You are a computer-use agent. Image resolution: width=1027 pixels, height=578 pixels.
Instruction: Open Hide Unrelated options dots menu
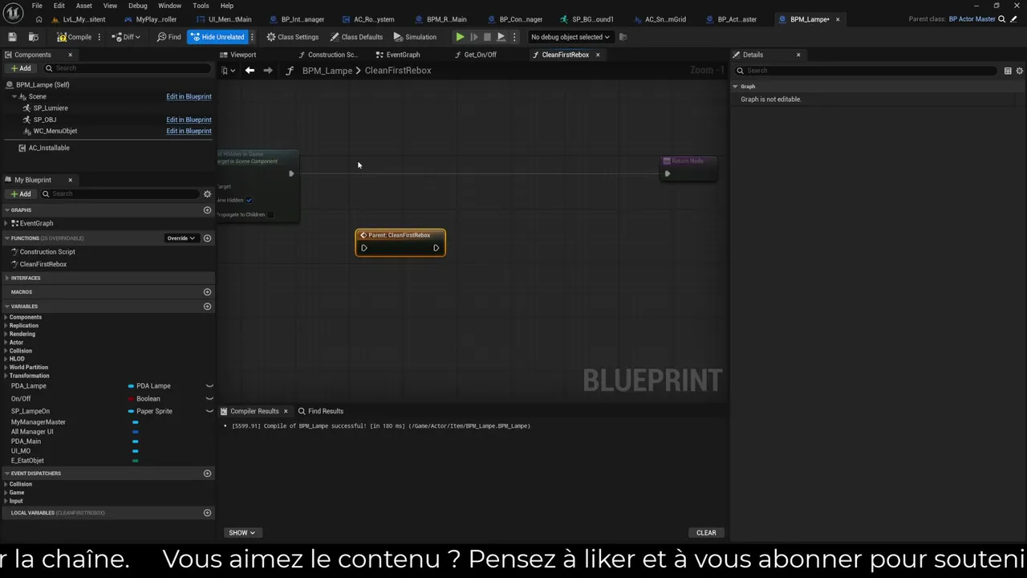(x=252, y=37)
